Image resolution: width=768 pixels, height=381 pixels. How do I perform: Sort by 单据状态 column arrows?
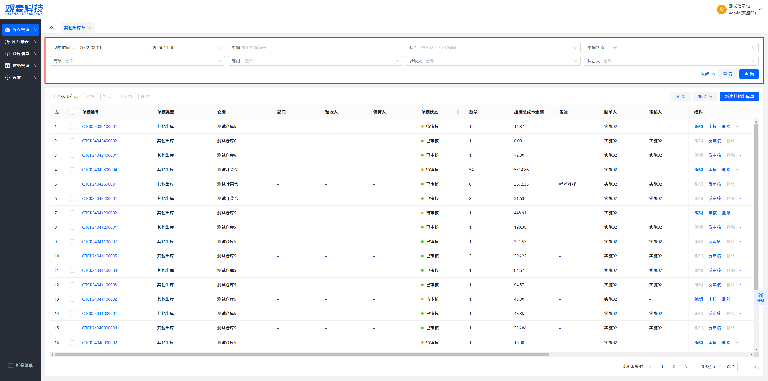(x=457, y=112)
